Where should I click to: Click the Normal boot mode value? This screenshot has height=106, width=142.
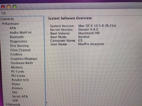pyautogui.click(x=84, y=37)
